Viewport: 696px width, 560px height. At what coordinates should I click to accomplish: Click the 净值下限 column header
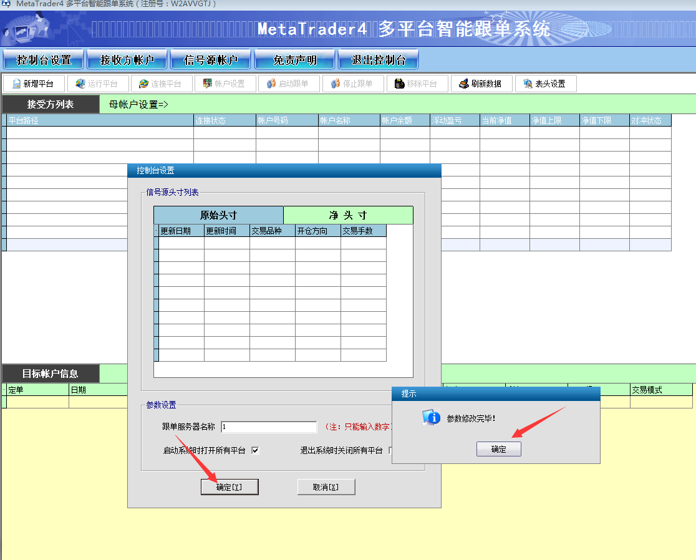pos(604,120)
